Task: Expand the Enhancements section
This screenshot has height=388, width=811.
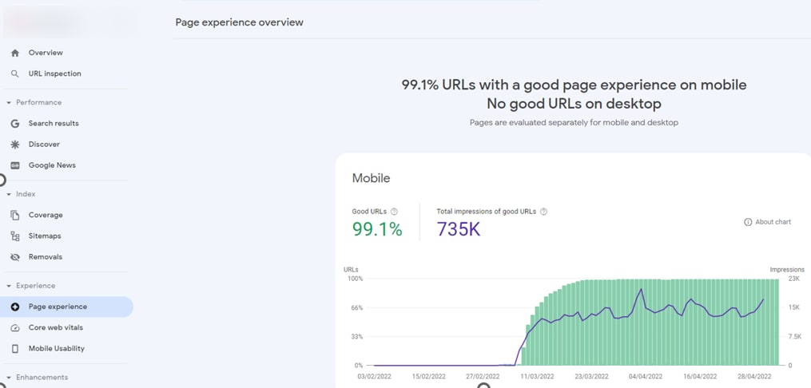Action: coord(9,378)
